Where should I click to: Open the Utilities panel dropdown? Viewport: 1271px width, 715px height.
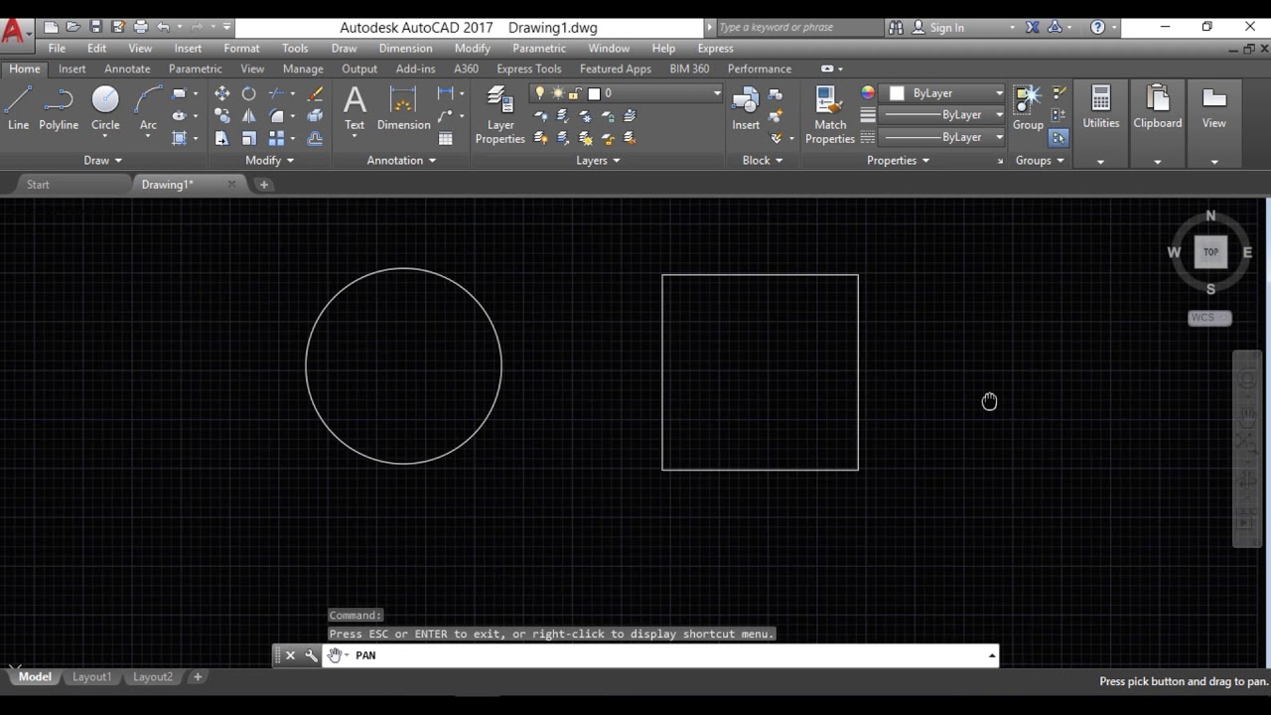[x=1100, y=161]
